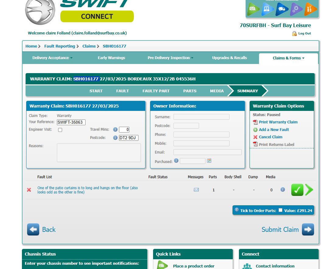This screenshot has width=336, height=269.
Task: Click the Tick to Order Parts info icon
Action: (x=236, y=210)
